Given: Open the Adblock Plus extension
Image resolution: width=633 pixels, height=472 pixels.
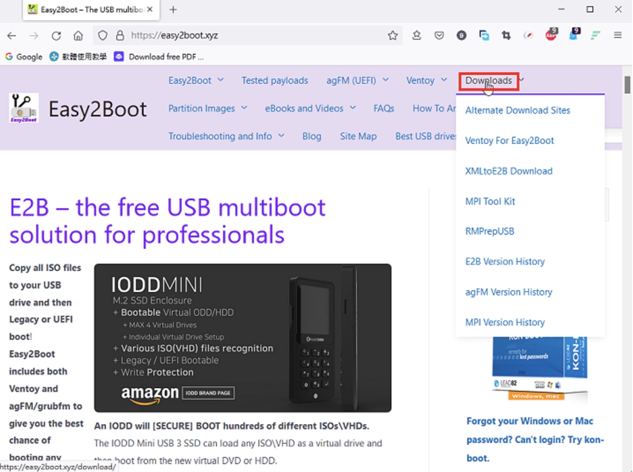Looking at the screenshot, I should 551,34.
